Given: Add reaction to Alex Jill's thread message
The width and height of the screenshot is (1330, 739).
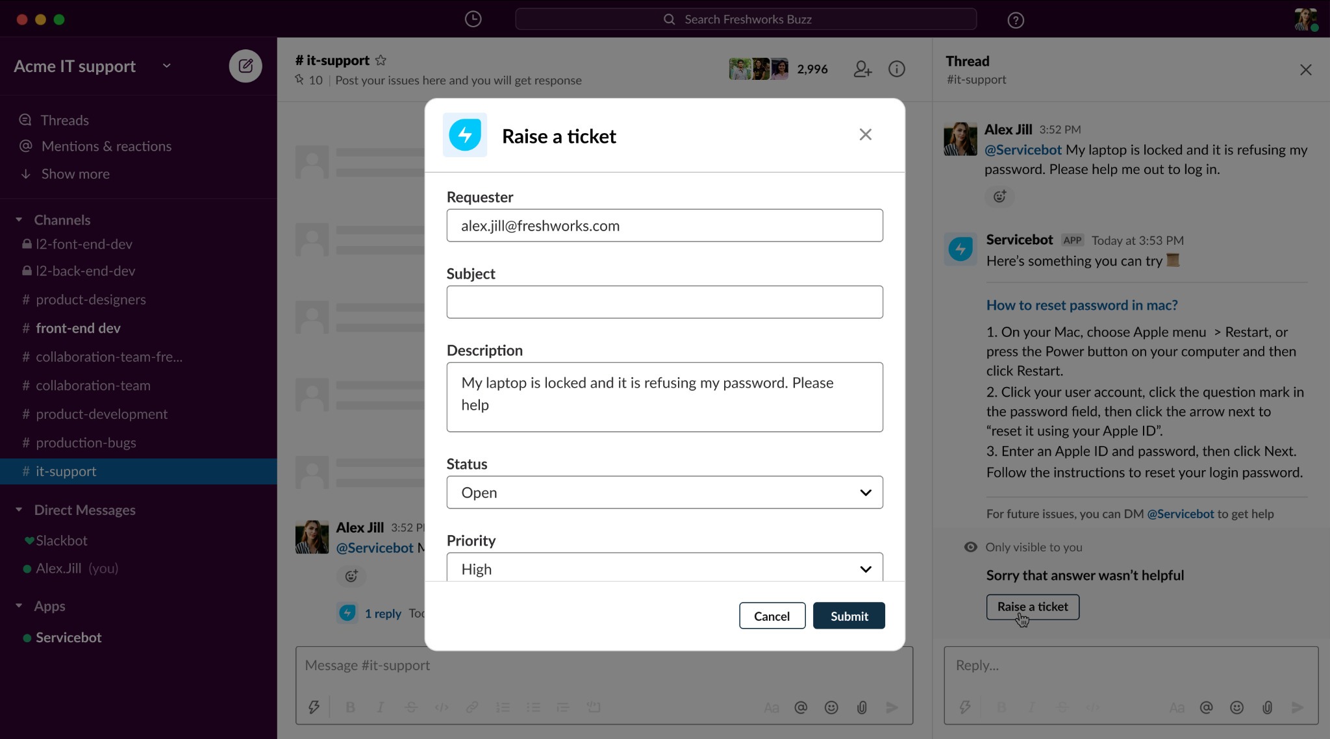Looking at the screenshot, I should [x=999, y=196].
